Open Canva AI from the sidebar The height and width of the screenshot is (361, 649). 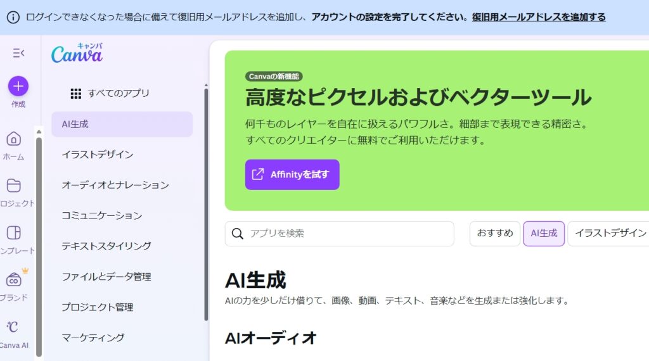point(13,327)
